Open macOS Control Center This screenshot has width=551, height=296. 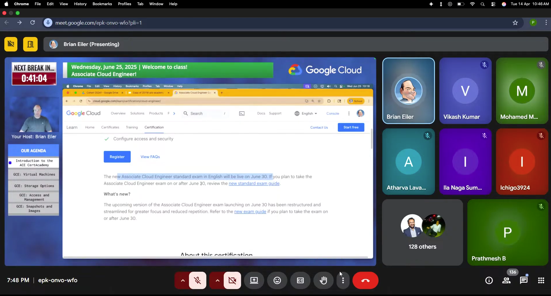493,4
